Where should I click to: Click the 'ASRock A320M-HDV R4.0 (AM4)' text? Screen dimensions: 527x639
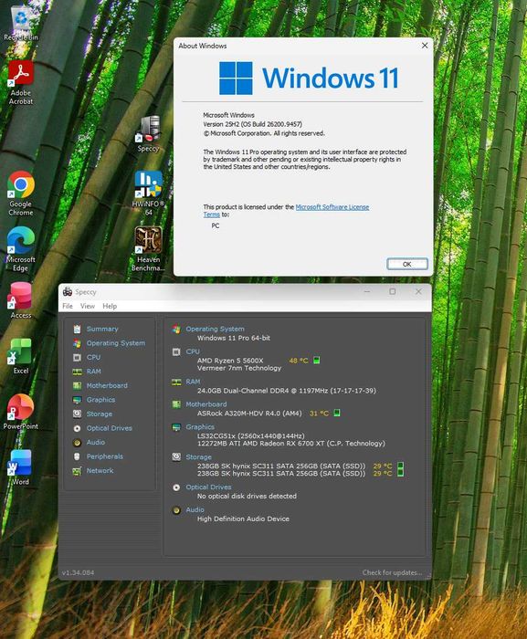click(249, 414)
